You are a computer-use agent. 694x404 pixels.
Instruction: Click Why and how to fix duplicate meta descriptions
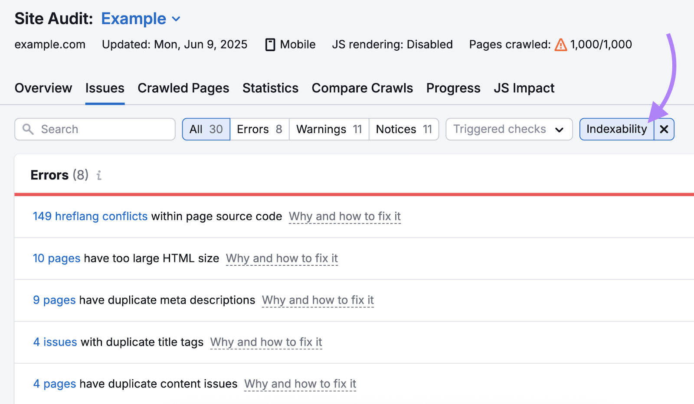tap(318, 300)
